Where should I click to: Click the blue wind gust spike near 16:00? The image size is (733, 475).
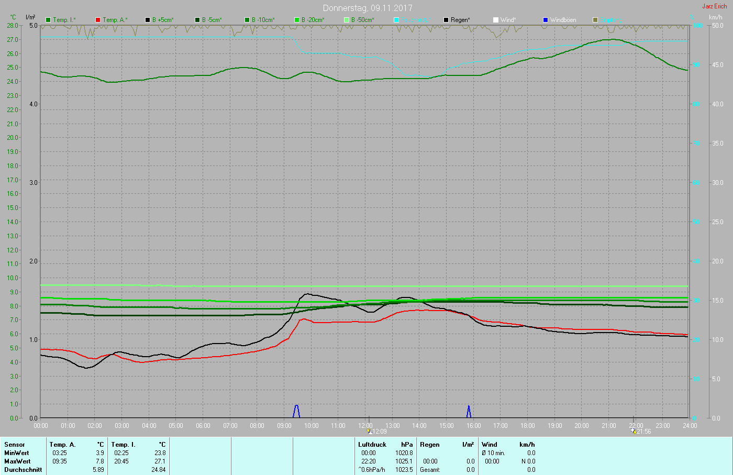coord(469,412)
